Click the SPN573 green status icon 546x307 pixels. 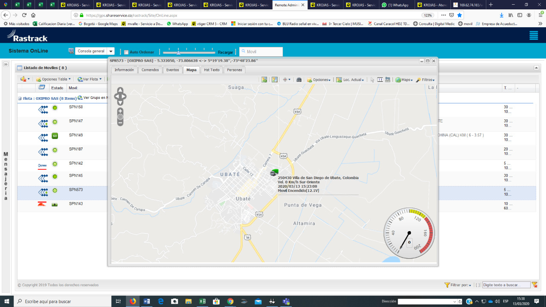(55, 190)
